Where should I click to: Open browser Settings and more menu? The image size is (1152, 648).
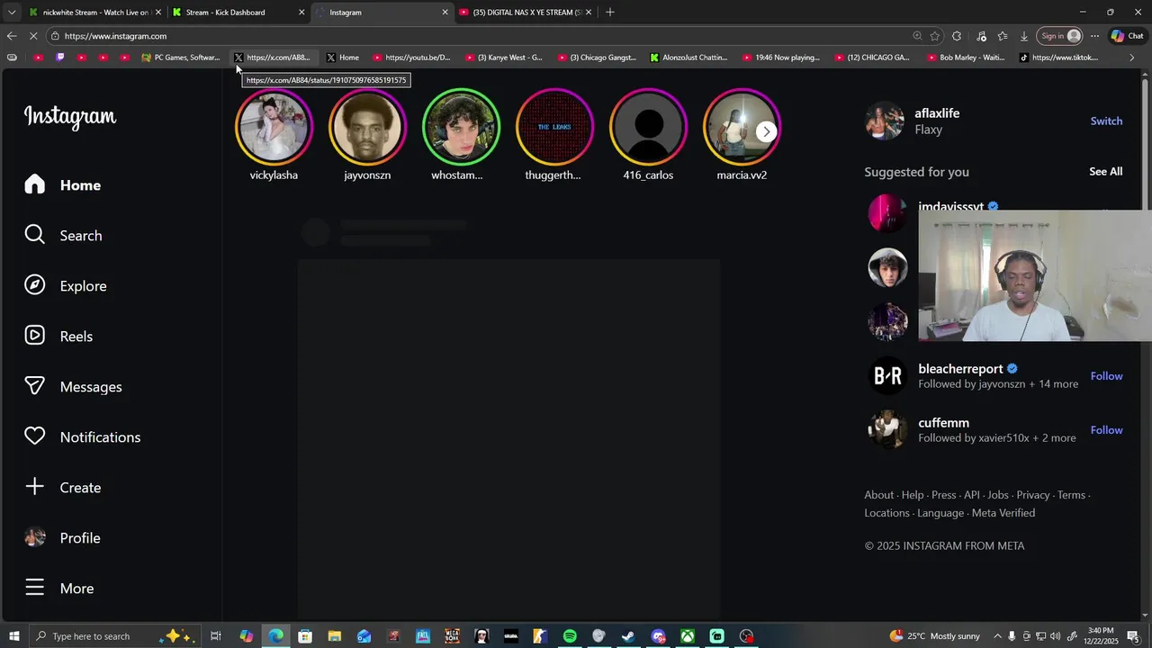tap(1094, 36)
